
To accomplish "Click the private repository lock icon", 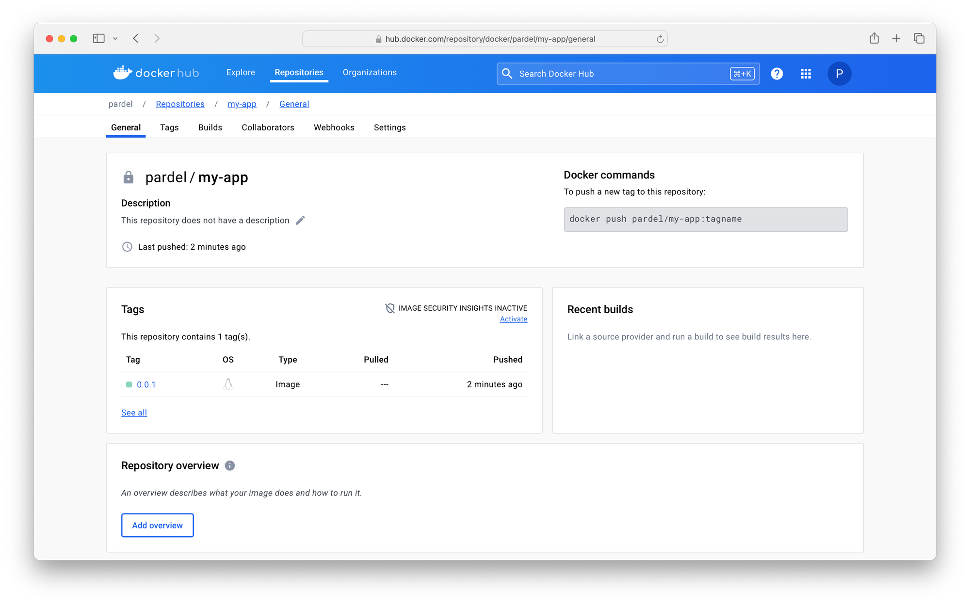I will (x=128, y=177).
